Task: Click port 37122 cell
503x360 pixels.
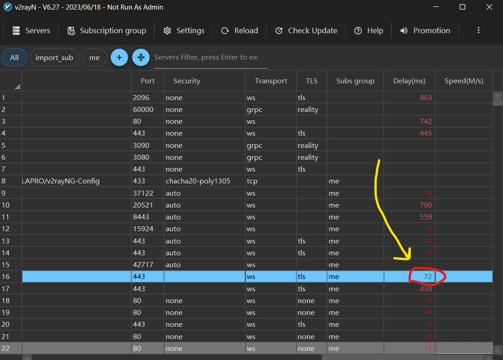Action: coord(147,193)
